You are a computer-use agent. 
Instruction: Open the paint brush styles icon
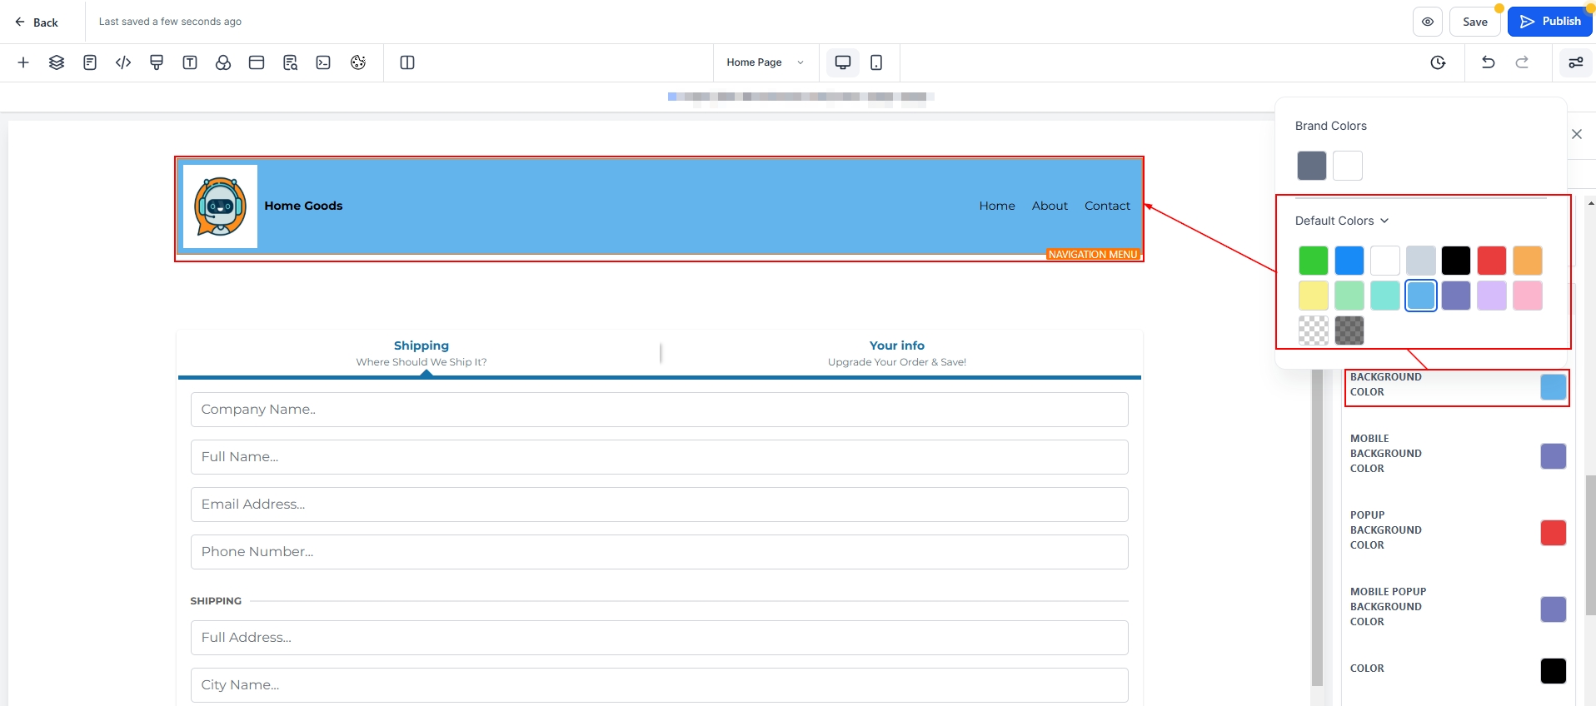pyautogui.click(x=157, y=62)
